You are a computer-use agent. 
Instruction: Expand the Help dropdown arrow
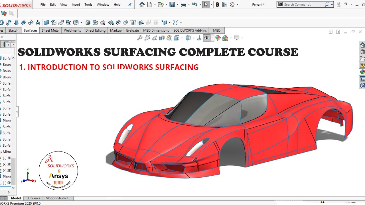(351, 5)
